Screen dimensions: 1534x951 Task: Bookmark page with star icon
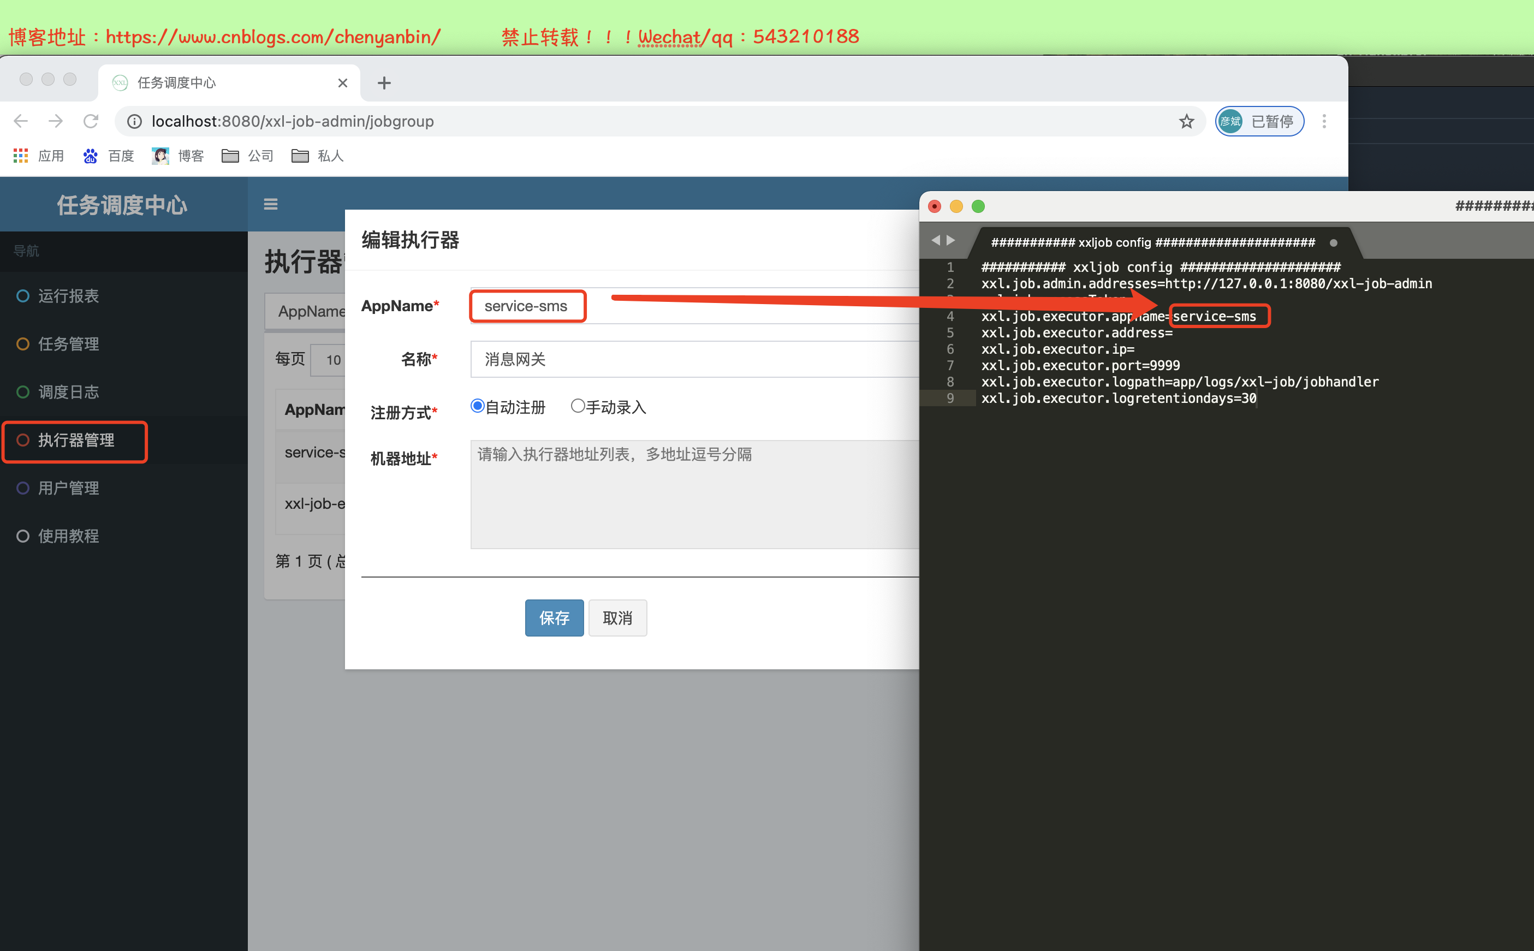(1186, 121)
